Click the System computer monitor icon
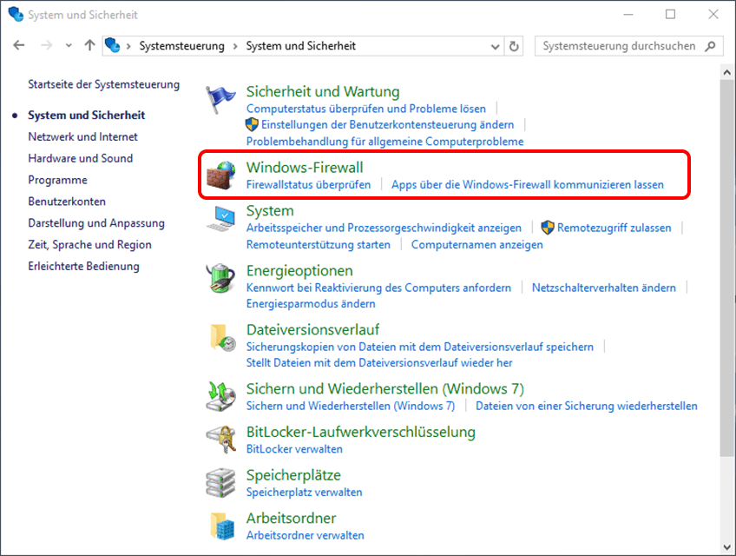 click(220, 219)
